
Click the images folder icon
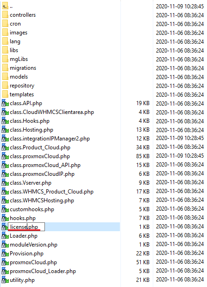(x=5, y=33)
